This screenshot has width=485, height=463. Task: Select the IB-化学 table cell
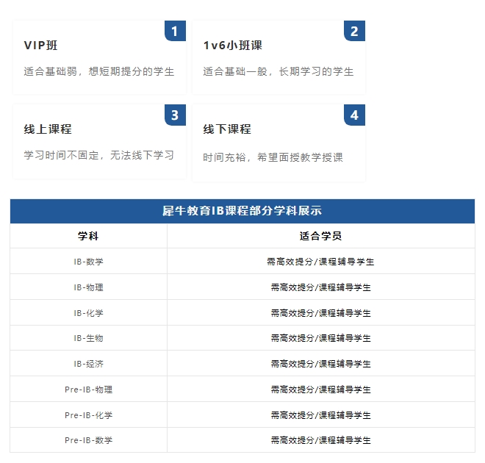[88, 313]
